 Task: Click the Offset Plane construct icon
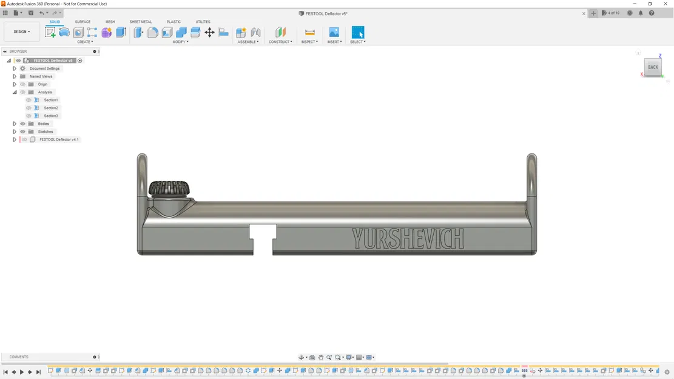click(x=280, y=32)
